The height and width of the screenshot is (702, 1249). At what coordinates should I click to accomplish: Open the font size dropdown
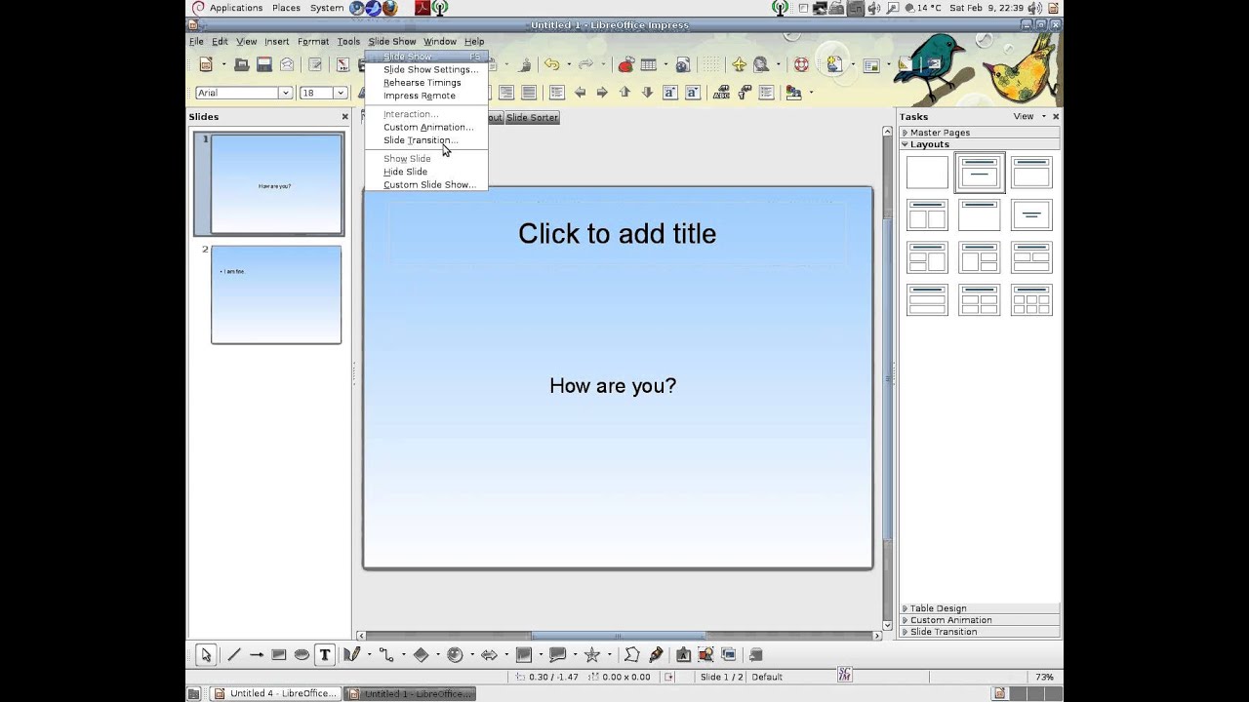340,93
